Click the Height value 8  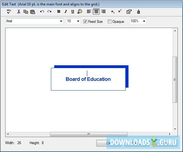(x=43, y=143)
